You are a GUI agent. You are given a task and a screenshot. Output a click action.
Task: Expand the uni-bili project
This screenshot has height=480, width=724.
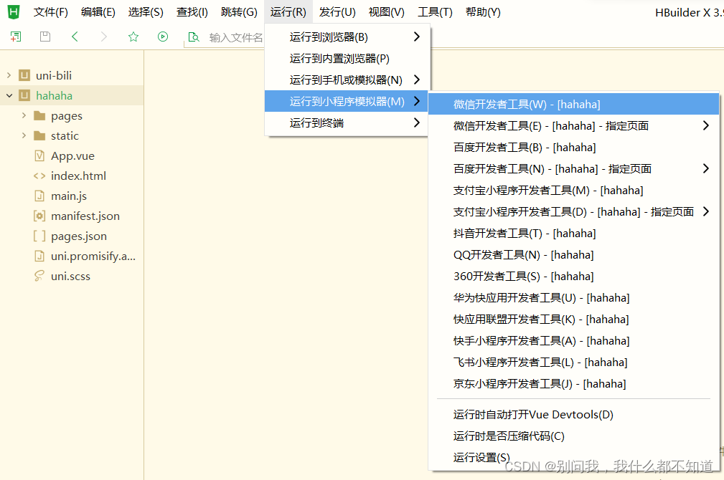tap(8, 74)
